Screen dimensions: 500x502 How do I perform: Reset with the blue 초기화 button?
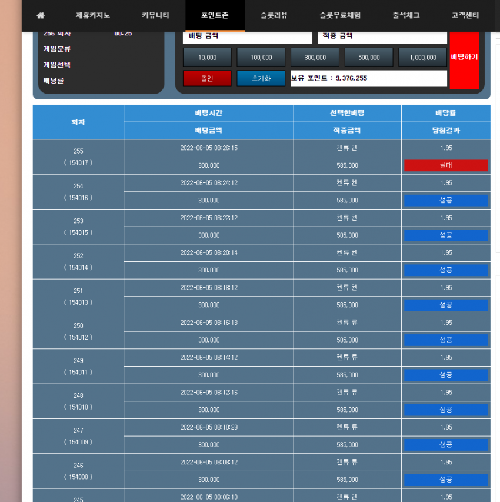tap(261, 78)
